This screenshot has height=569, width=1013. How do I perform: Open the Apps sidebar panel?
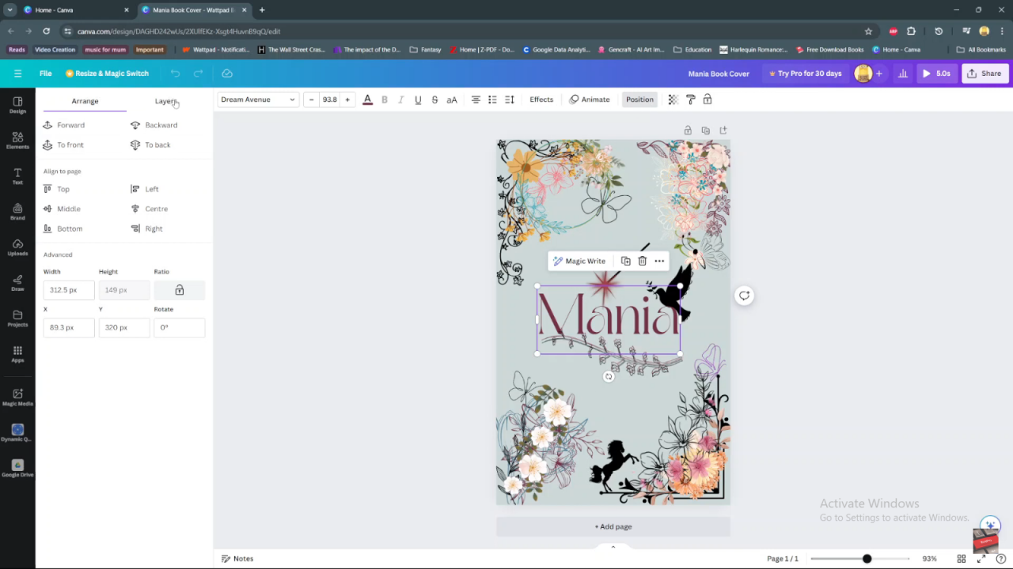[17, 354]
